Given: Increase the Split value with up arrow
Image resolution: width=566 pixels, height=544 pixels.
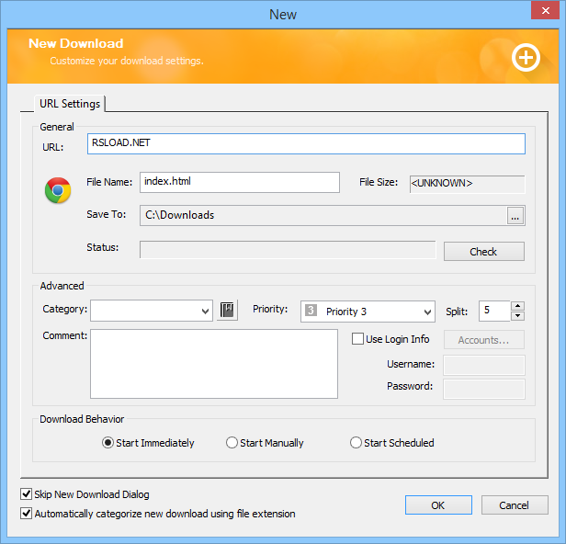Looking at the screenshot, I should coord(518,306).
